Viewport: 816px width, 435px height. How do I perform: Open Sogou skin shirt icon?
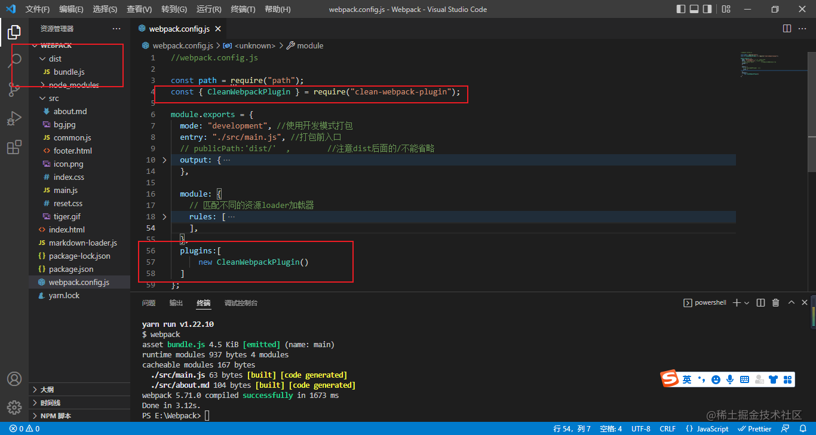click(x=774, y=379)
